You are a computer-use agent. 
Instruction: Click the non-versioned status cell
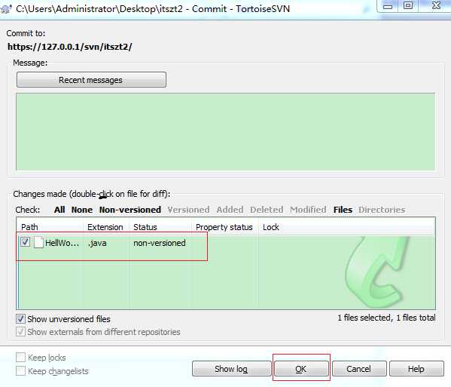click(160, 243)
